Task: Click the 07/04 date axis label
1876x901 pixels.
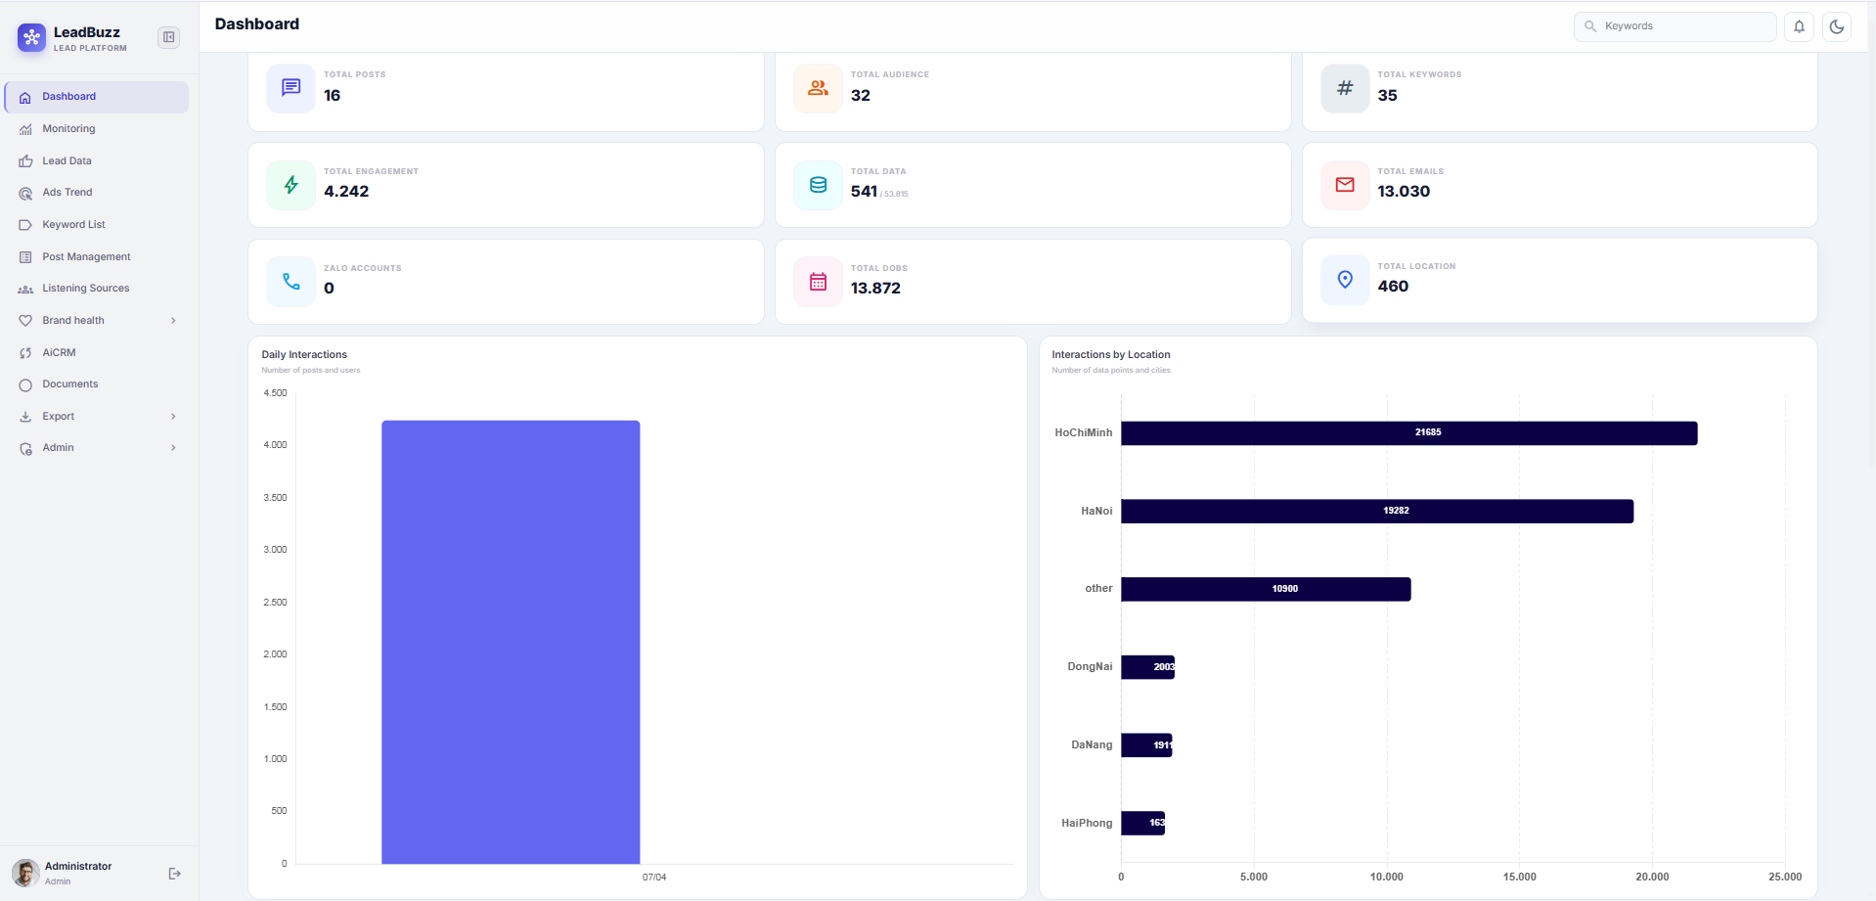Action: pos(654,878)
